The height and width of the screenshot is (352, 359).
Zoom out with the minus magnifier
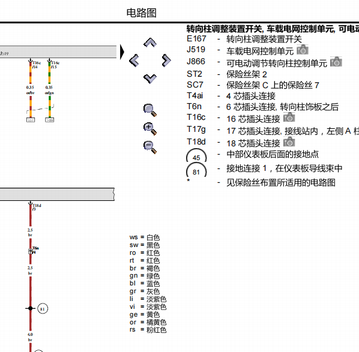(150, 147)
